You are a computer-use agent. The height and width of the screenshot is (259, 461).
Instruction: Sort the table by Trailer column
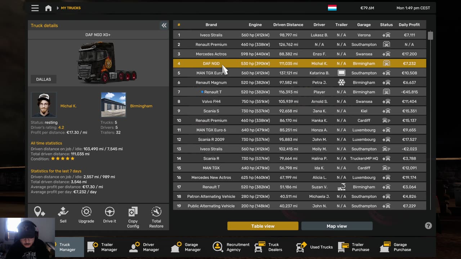tap(341, 25)
